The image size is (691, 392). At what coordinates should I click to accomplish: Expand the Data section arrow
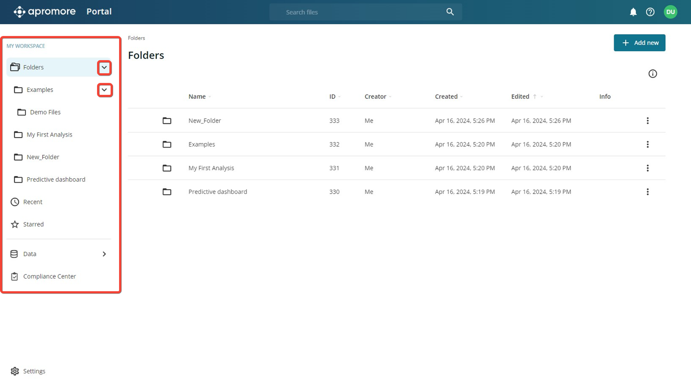(104, 254)
